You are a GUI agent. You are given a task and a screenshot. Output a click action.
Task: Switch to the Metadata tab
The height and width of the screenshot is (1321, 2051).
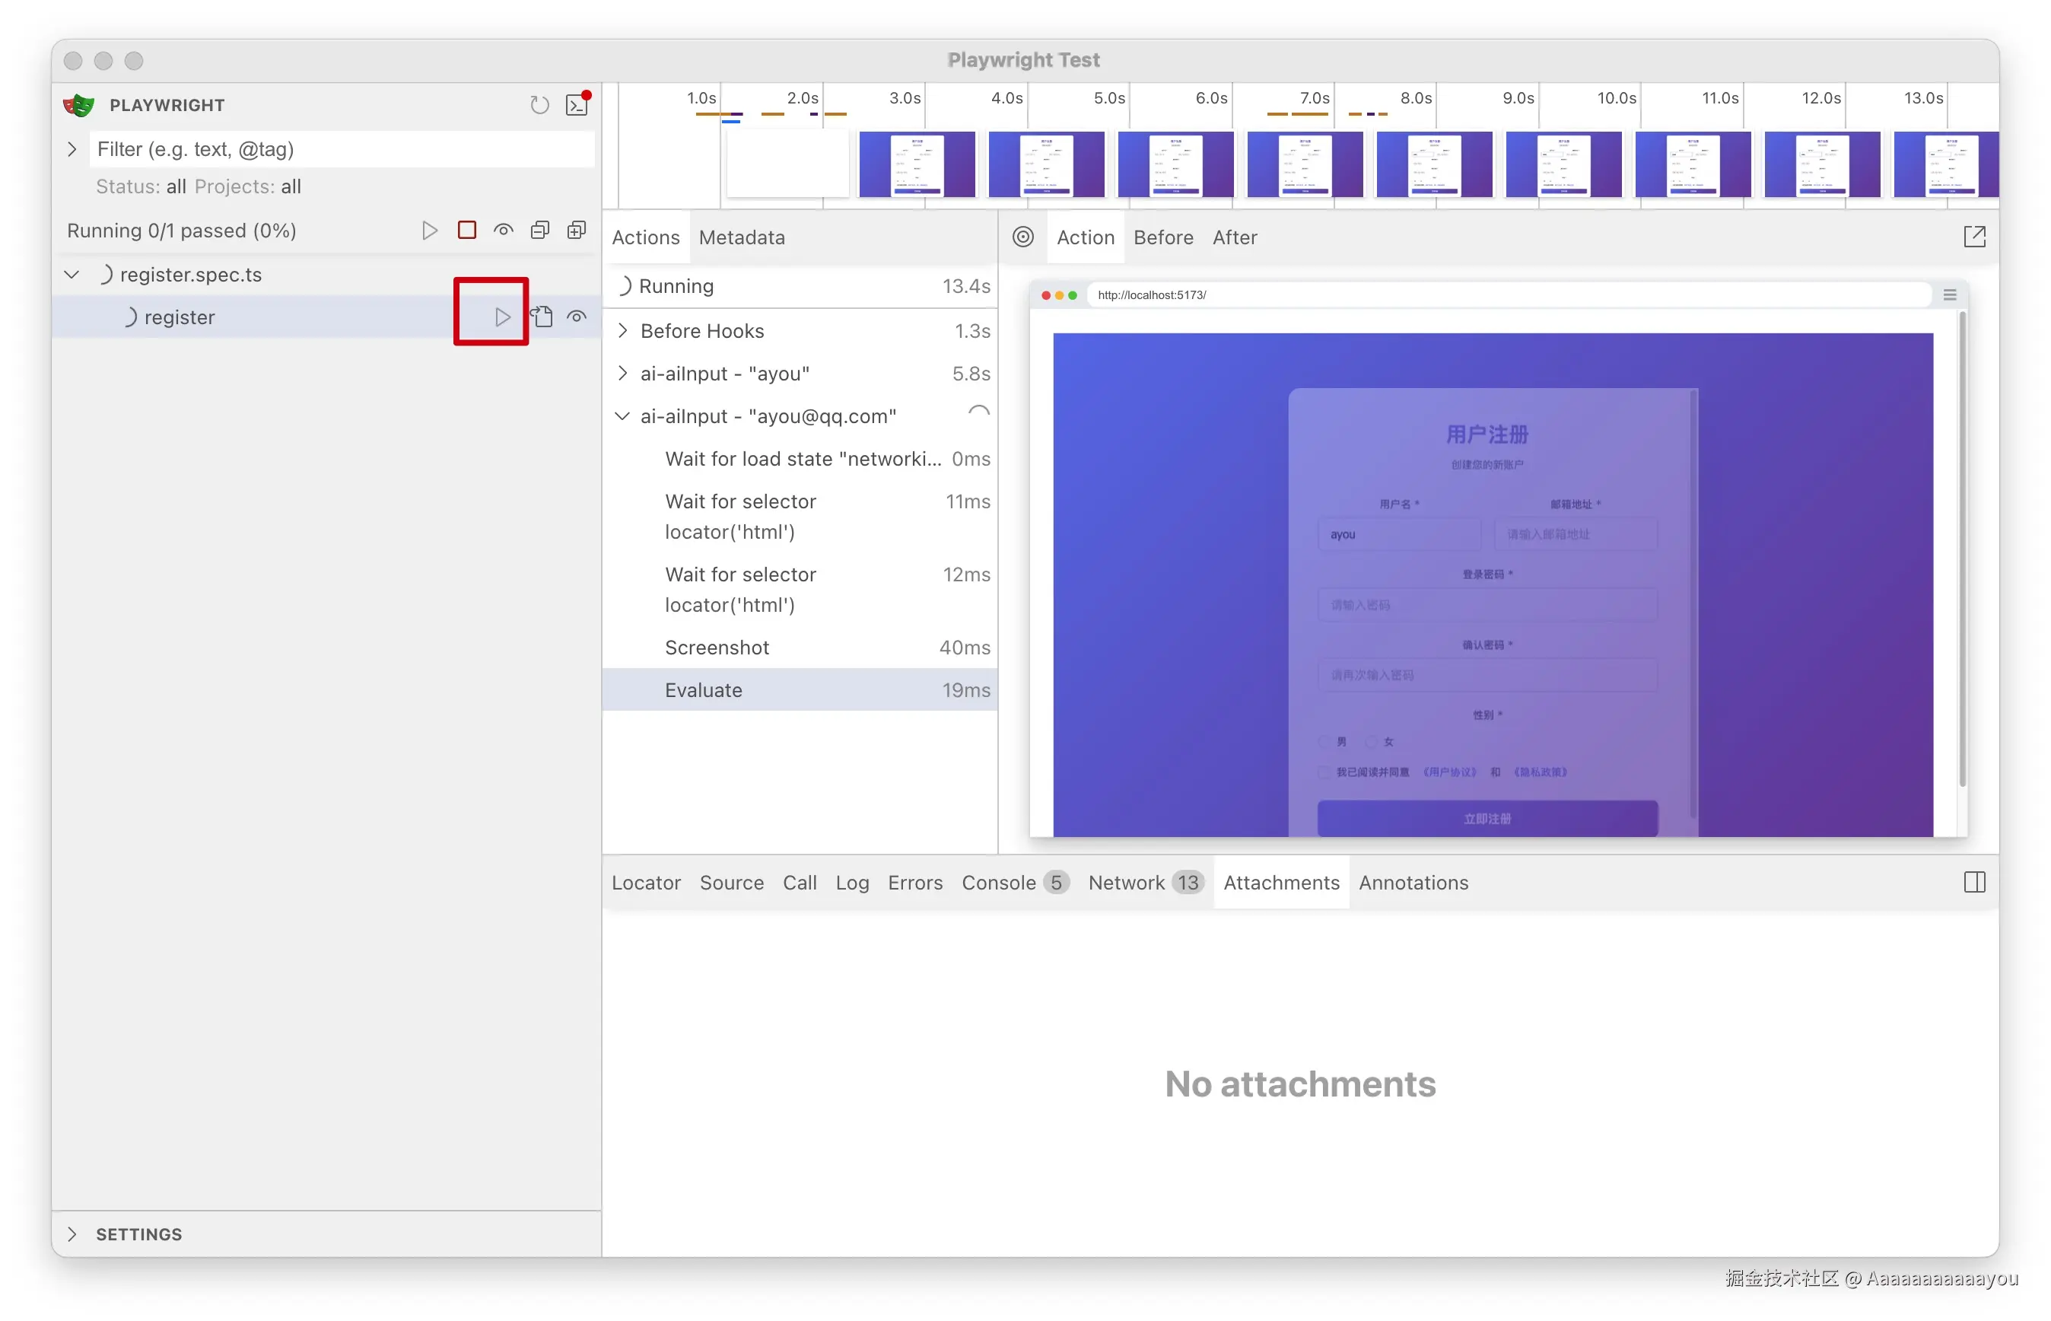tap(741, 237)
